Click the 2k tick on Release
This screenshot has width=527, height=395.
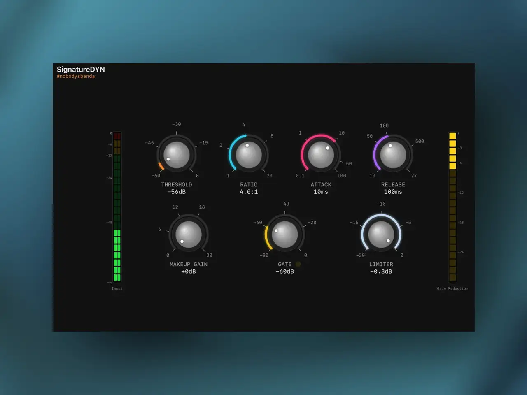pos(414,176)
